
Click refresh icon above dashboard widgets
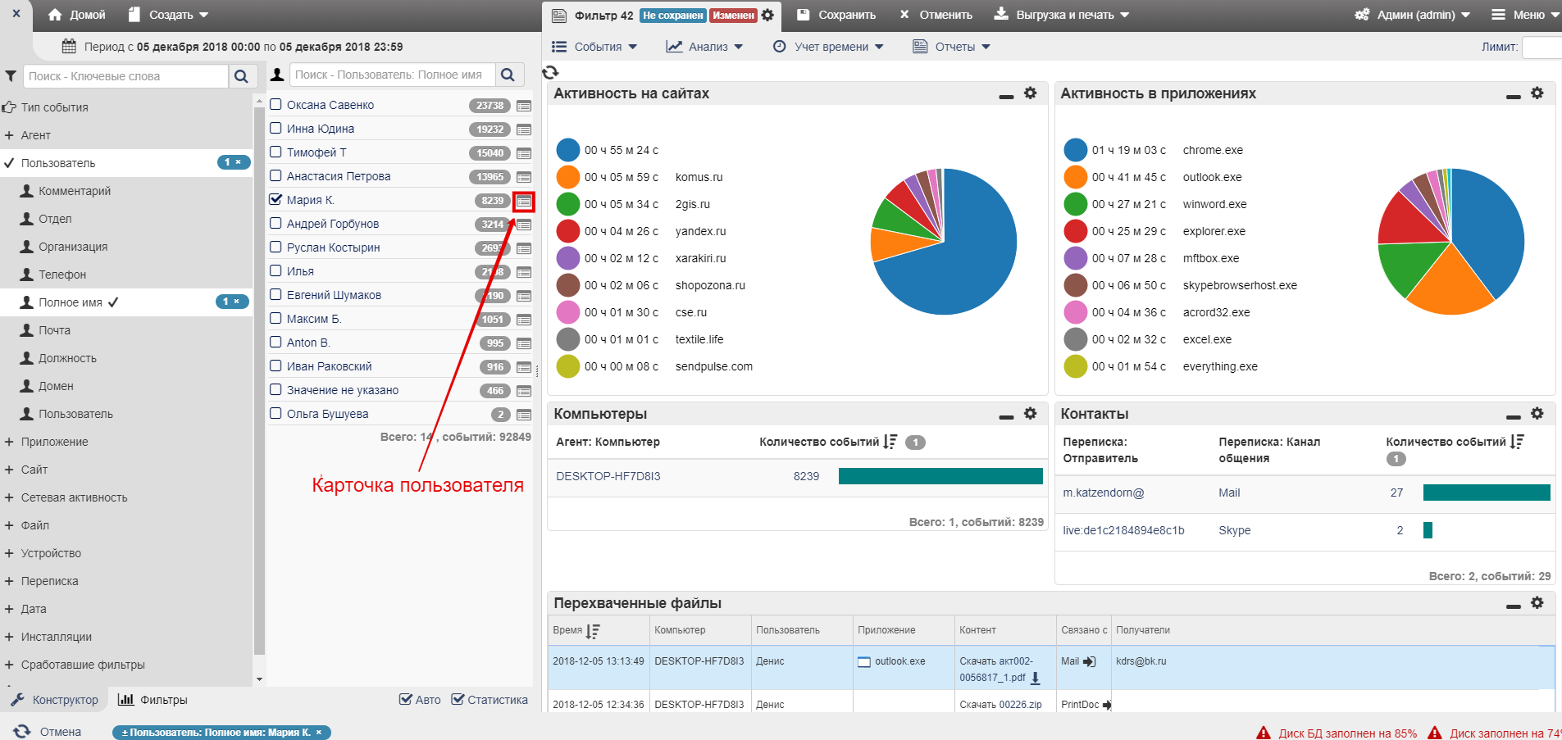(x=550, y=73)
